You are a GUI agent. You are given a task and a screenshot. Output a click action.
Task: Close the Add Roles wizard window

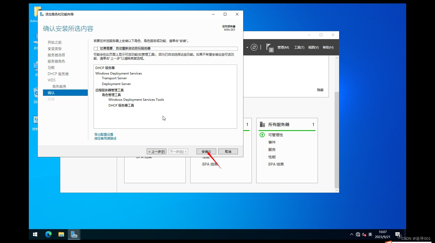coord(237,14)
